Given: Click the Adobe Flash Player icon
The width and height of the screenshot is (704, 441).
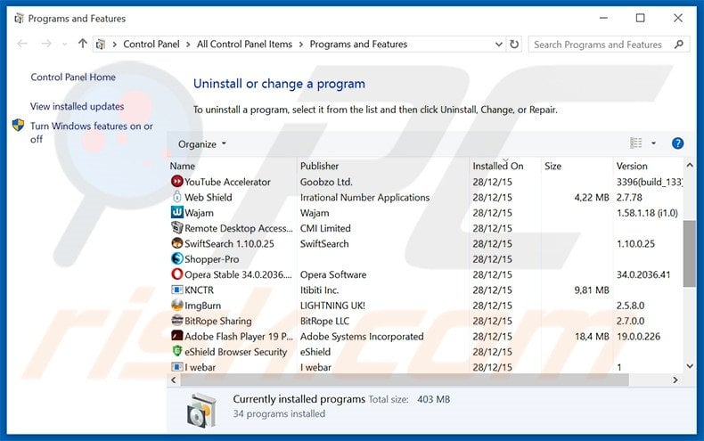Looking at the screenshot, I should (x=177, y=336).
